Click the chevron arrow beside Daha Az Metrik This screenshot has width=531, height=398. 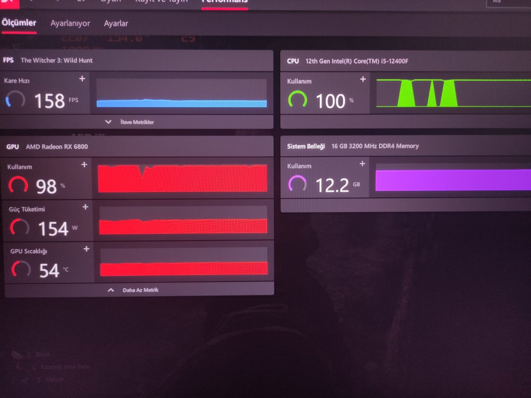click(x=111, y=290)
